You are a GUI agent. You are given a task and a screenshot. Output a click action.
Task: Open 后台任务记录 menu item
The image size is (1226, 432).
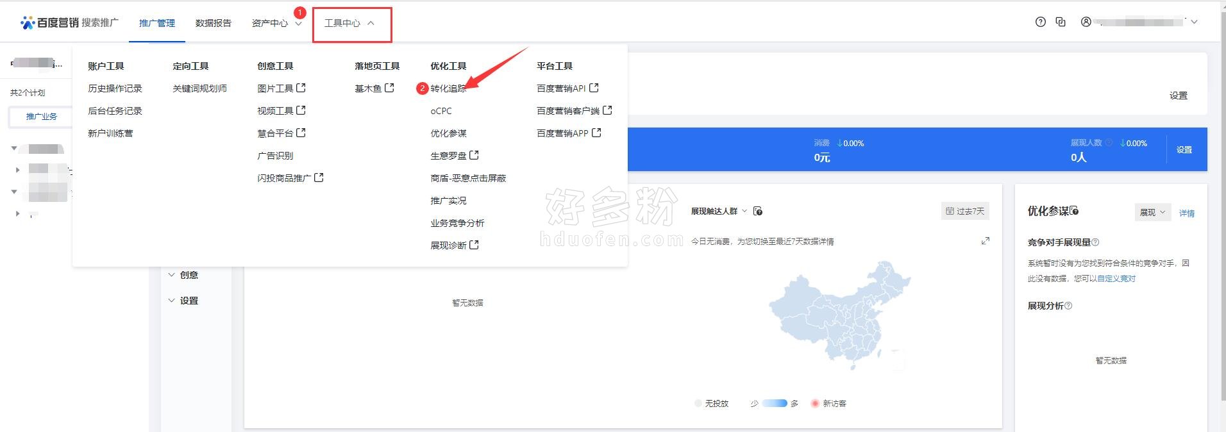point(115,111)
